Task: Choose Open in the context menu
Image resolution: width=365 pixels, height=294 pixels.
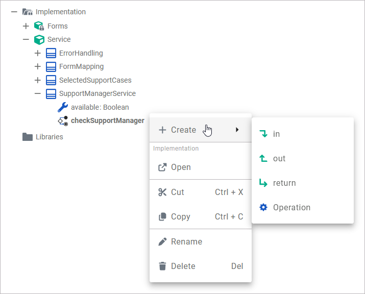Action: pyautogui.click(x=181, y=167)
